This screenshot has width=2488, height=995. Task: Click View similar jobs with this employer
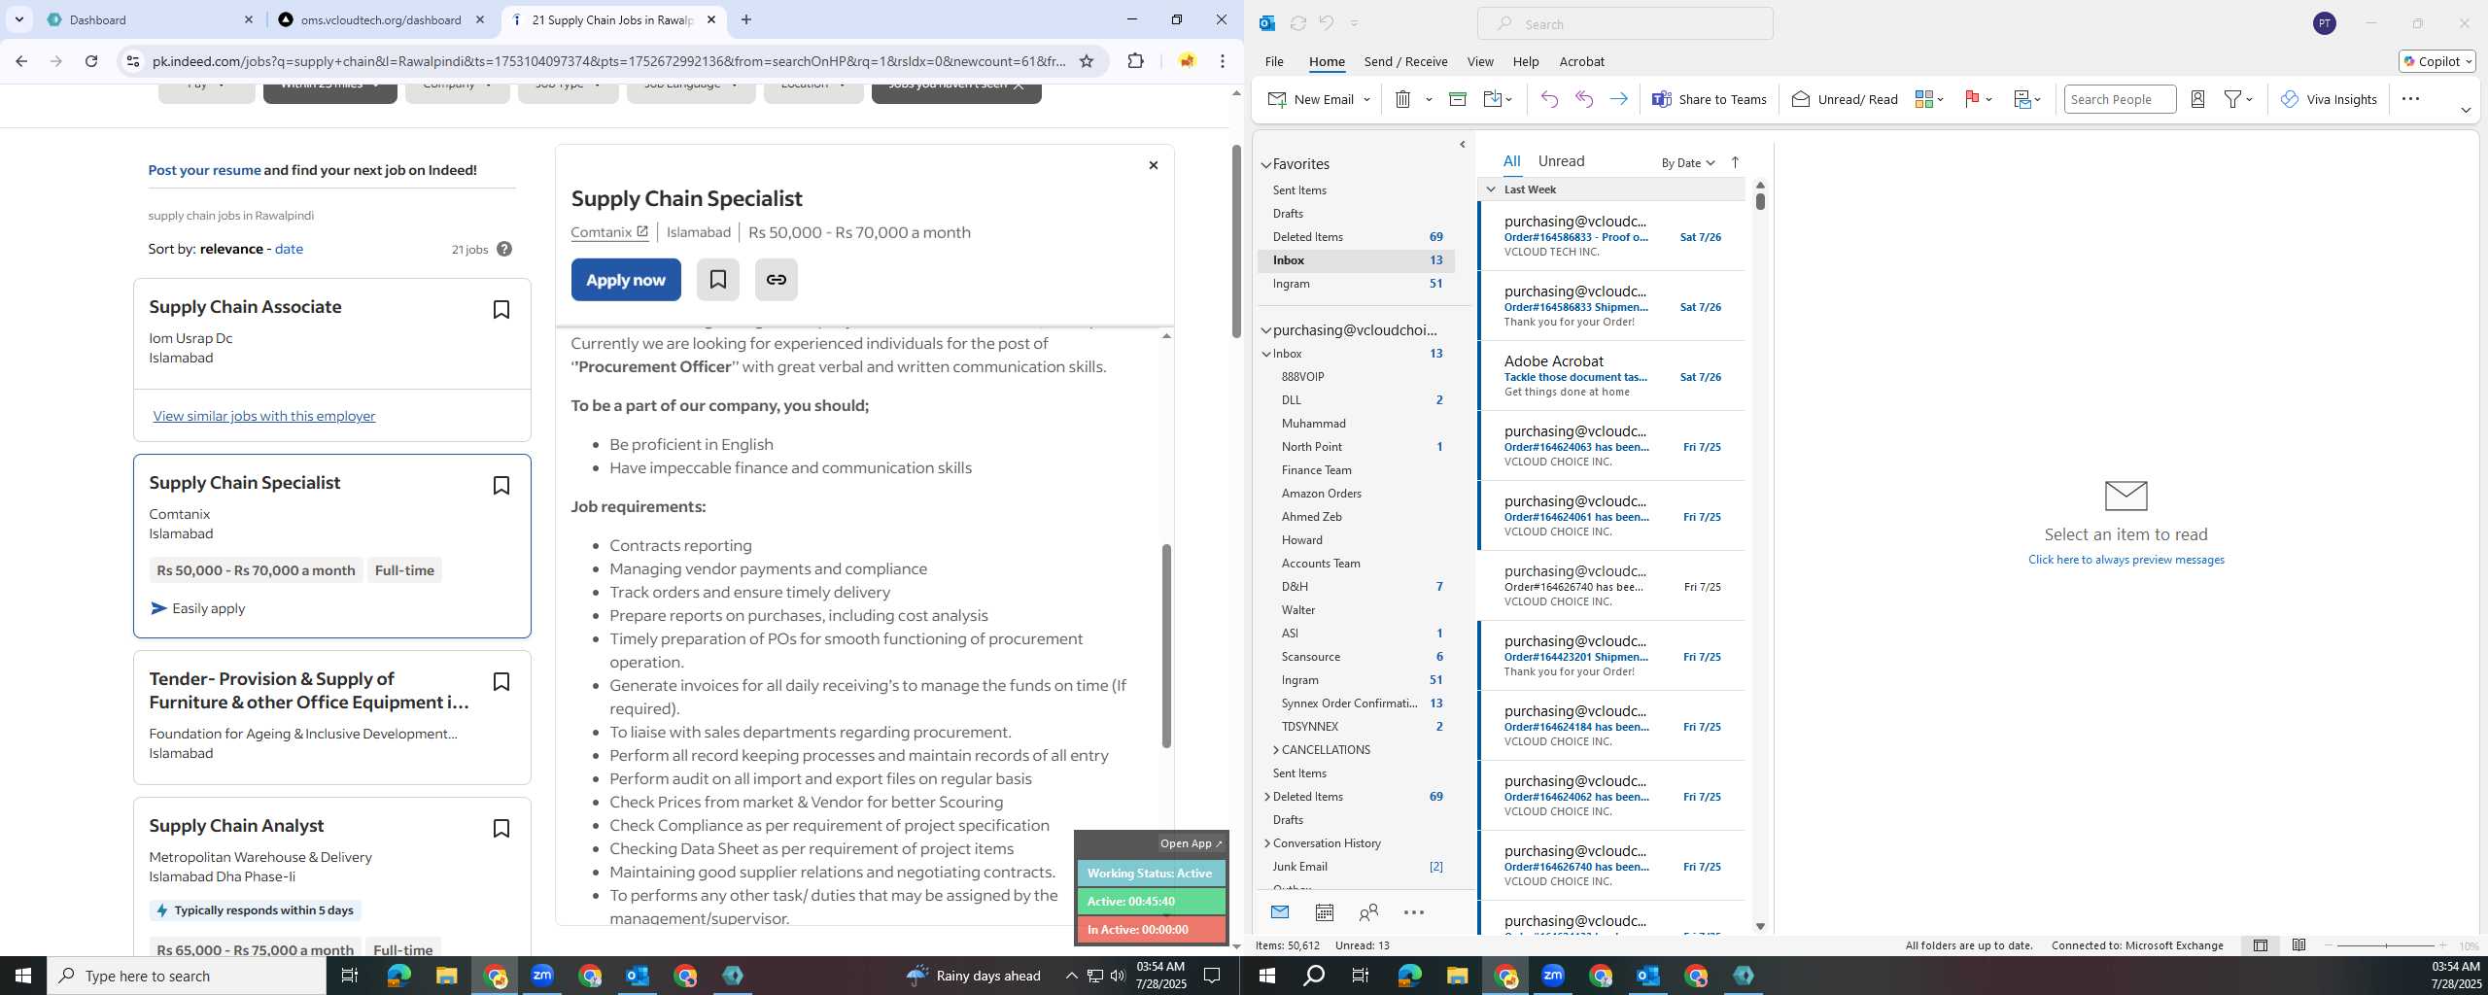[264, 416]
